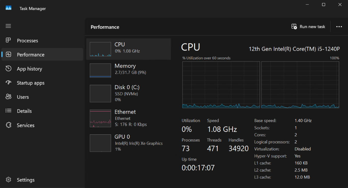Select GPU 0 Intel Iris Xe item
This screenshot has height=188, width=348.
pos(128,143)
